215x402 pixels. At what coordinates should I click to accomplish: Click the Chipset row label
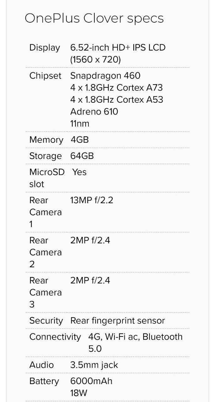(45, 76)
